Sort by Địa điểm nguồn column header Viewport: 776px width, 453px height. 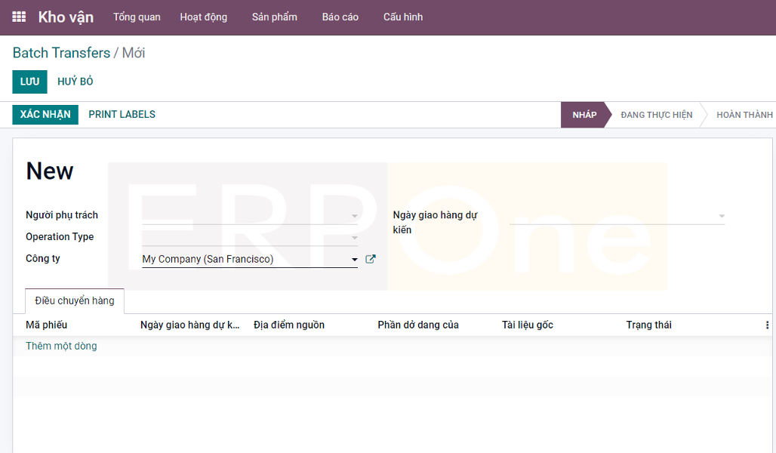coord(289,325)
